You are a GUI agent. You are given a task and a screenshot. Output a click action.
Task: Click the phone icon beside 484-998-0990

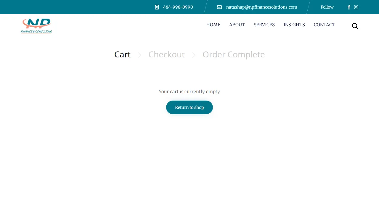[x=157, y=7]
